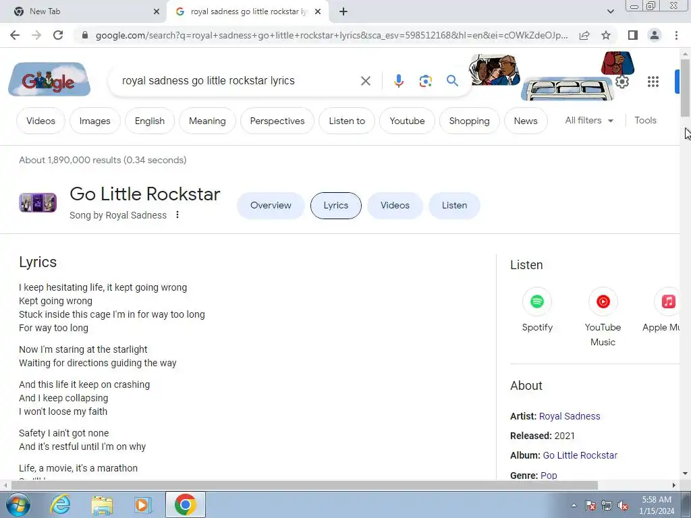Image resolution: width=691 pixels, height=518 pixels.
Task: Switch to song Overview tab
Action: click(x=271, y=206)
